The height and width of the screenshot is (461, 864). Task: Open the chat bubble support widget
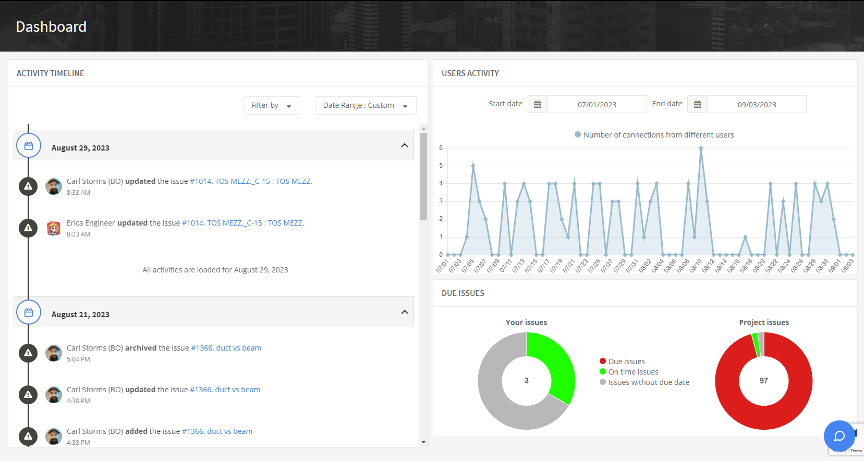(x=839, y=435)
